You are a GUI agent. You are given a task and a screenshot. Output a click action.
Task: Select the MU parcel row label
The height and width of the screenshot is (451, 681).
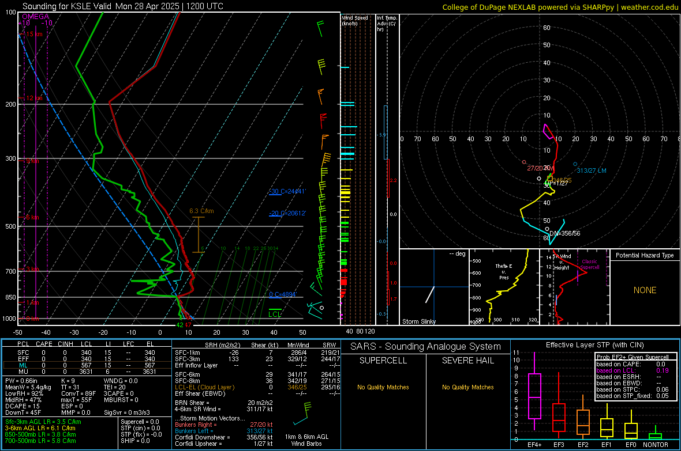click(x=23, y=372)
